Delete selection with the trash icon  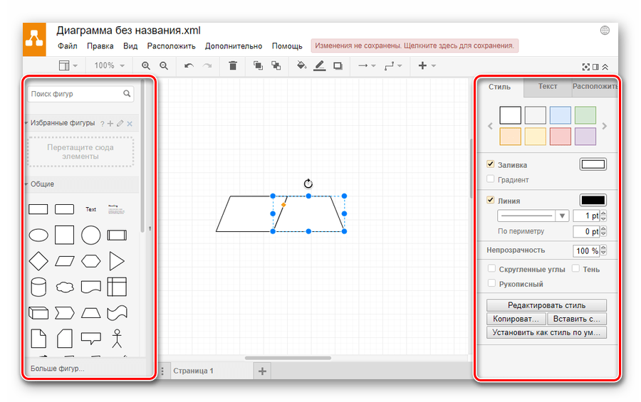tap(233, 65)
